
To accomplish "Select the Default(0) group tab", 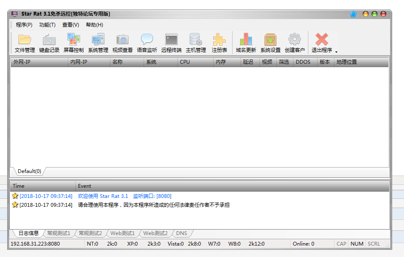I will [x=29, y=171].
